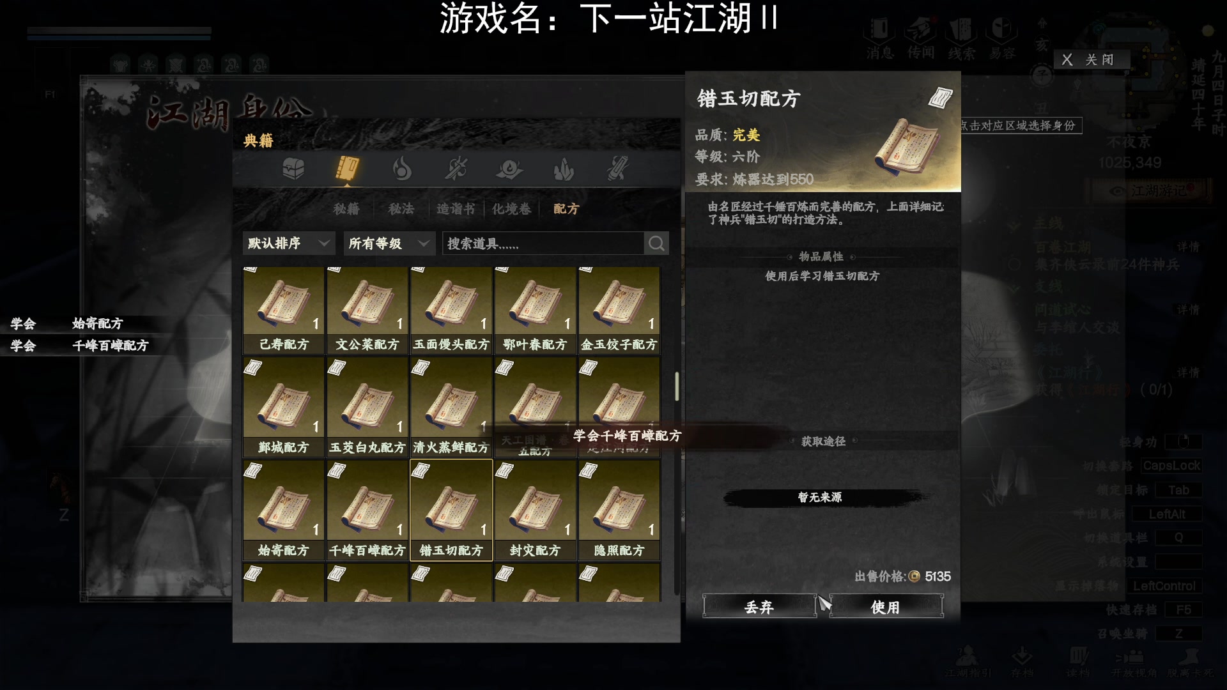The height and width of the screenshot is (690, 1227).
Task: Select the flame category icon
Action: (401, 169)
